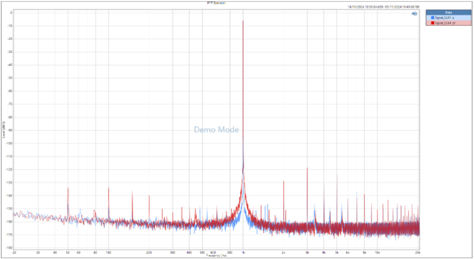This screenshot has width=474, height=259.
Task: Click the measurement date range text
Action: tap(383, 7)
